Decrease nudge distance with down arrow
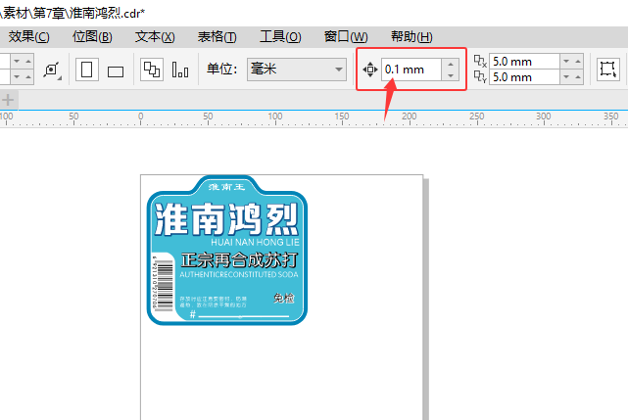The width and height of the screenshot is (628, 420). coord(451,74)
